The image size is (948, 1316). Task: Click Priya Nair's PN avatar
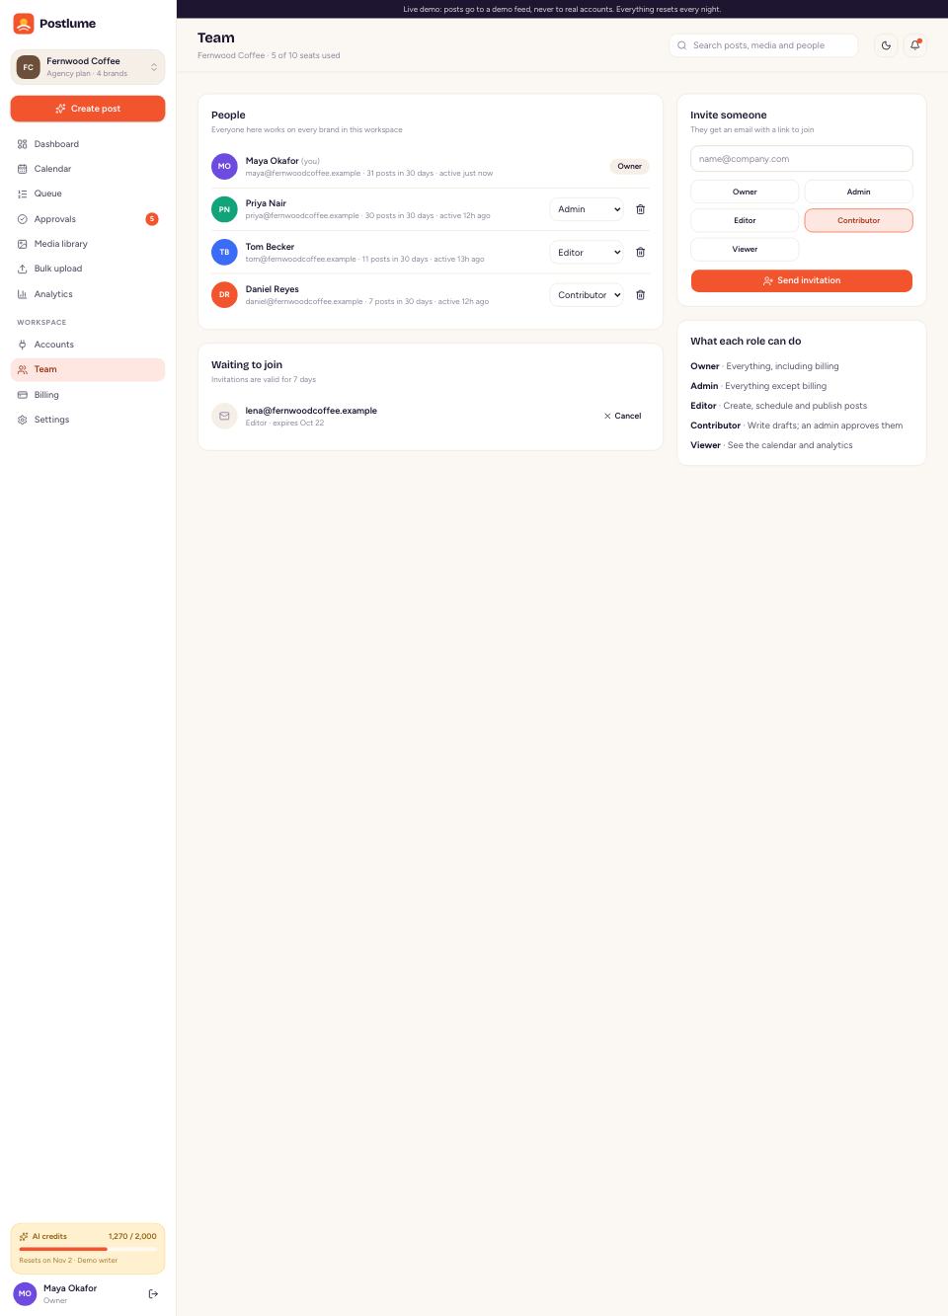(224, 209)
